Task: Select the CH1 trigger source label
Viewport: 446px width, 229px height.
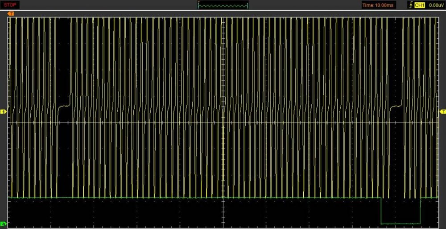Action: point(420,5)
